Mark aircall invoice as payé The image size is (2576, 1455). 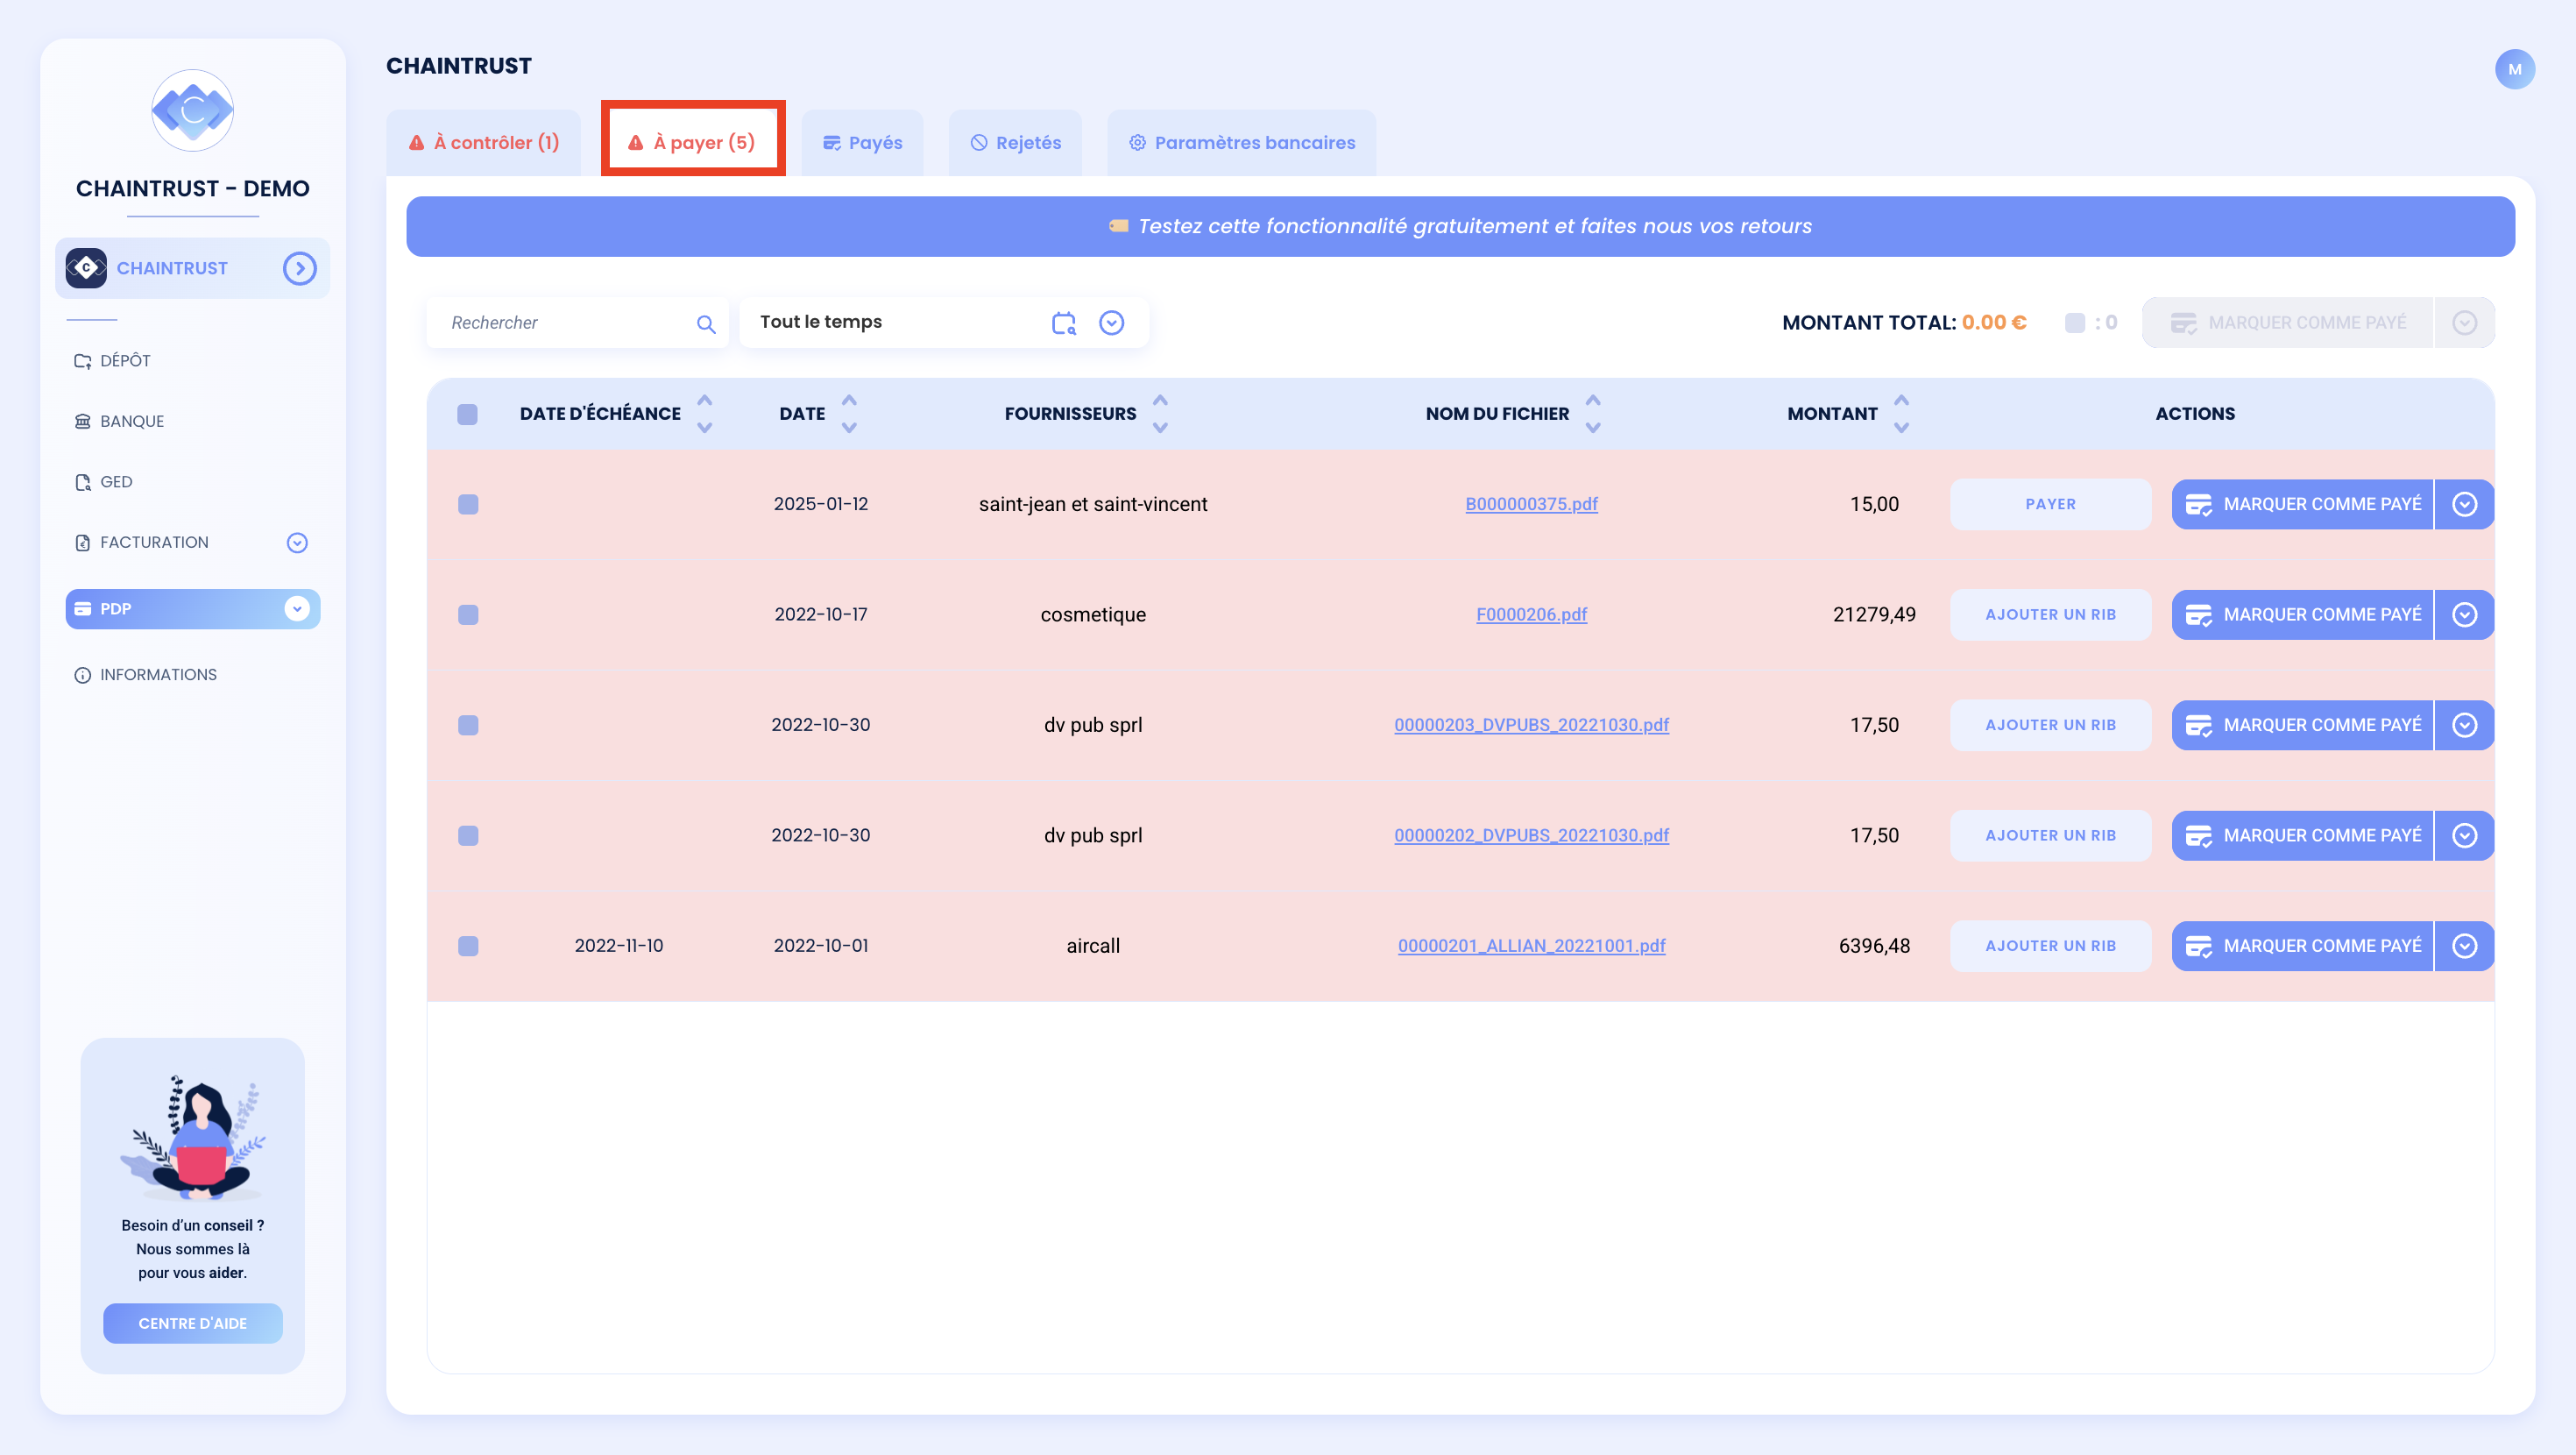coord(2302,946)
